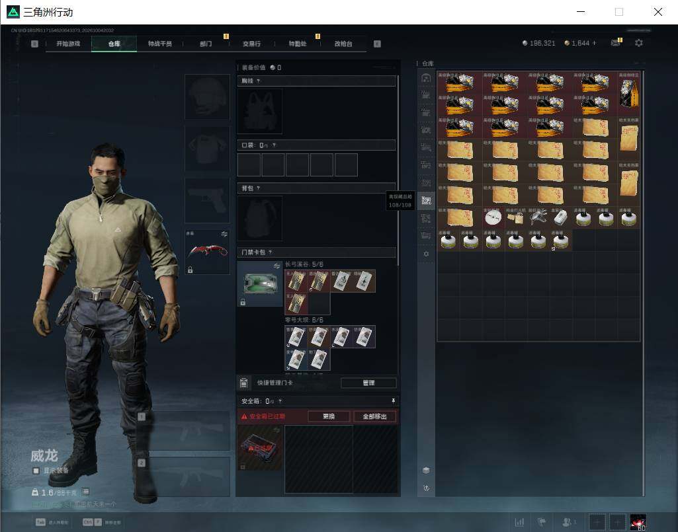This screenshot has height=532, width=678.
Task: Show help for 门禁卡包 section
Action: [x=271, y=252]
